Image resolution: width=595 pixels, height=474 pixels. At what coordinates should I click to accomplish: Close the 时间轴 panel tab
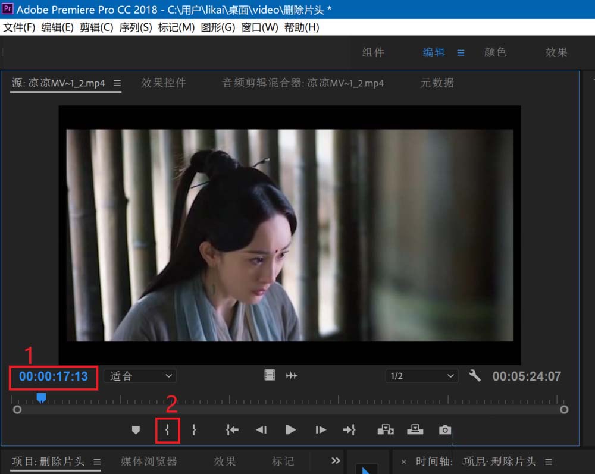click(x=404, y=462)
